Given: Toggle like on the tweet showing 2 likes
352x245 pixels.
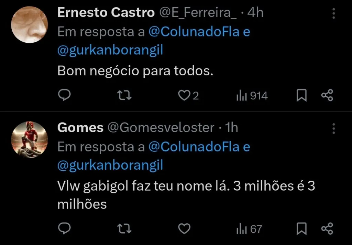Looking at the screenshot, I should coord(184,95).
